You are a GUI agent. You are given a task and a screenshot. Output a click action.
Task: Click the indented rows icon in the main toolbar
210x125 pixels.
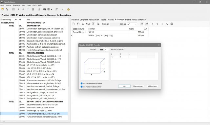(x=39, y=9)
